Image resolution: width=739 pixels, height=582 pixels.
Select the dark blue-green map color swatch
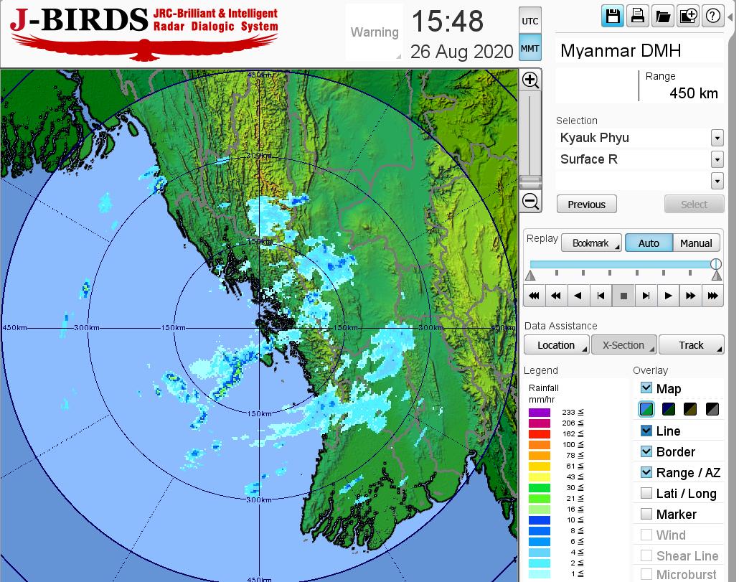tap(669, 410)
